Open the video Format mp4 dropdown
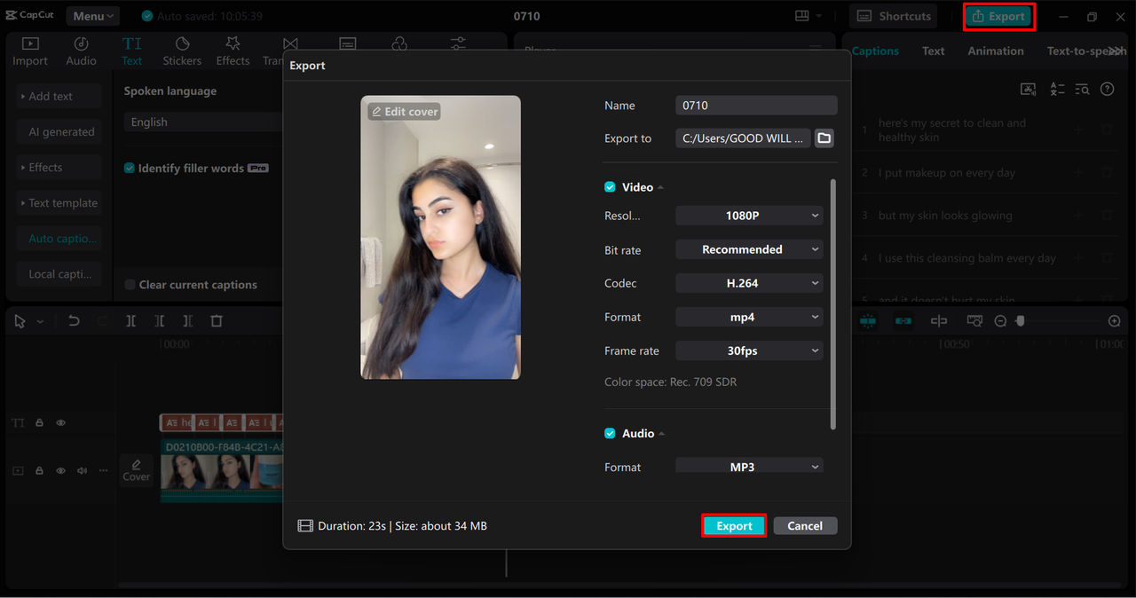This screenshot has height=598, width=1136. [749, 318]
